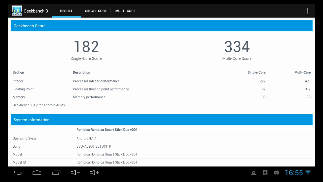Tap the Android back navigation icon

pyautogui.click(x=18, y=173)
